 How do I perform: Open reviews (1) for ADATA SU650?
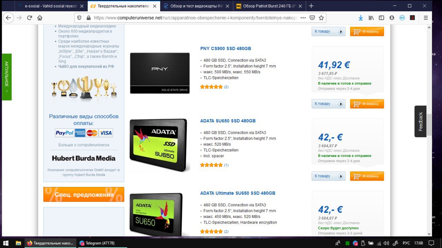click(226, 165)
